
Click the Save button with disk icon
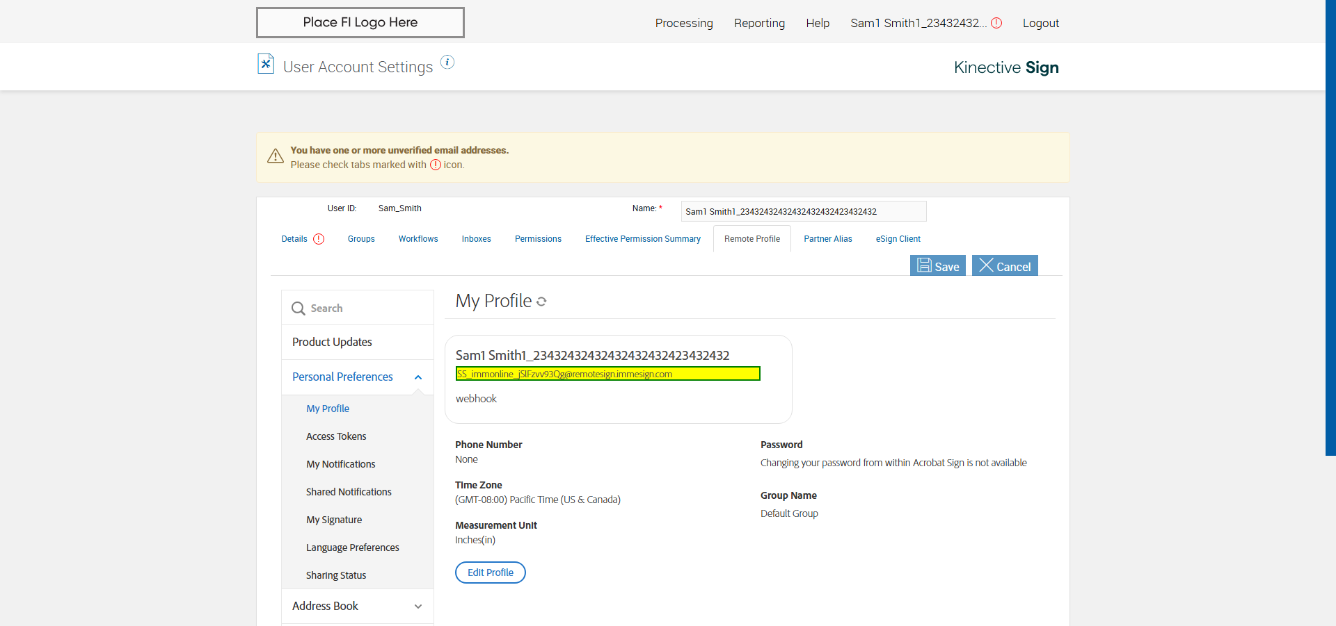pos(937,266)
